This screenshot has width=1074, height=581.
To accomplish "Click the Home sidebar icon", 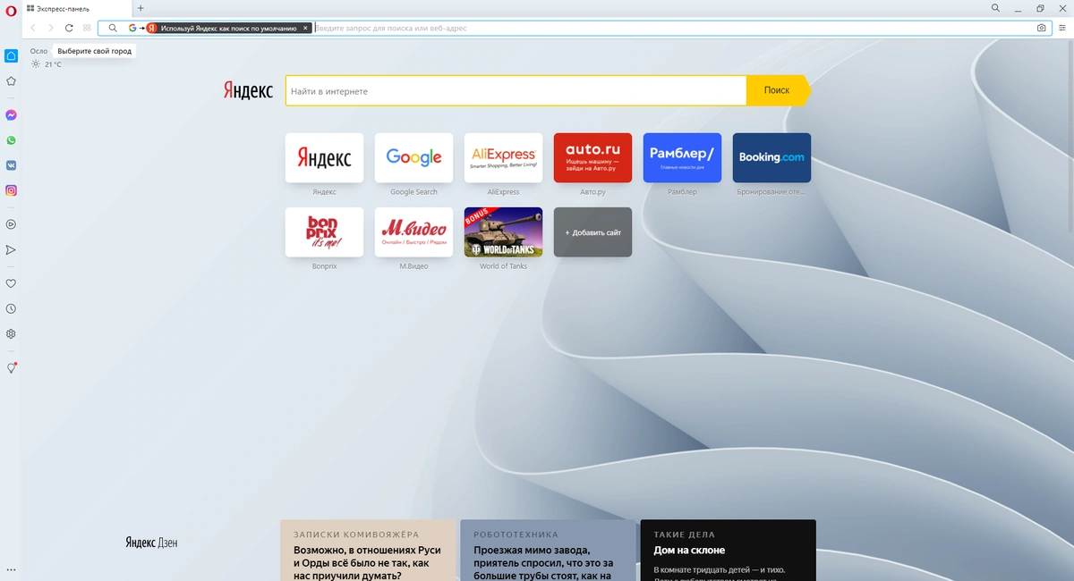I will coord(11,55).
